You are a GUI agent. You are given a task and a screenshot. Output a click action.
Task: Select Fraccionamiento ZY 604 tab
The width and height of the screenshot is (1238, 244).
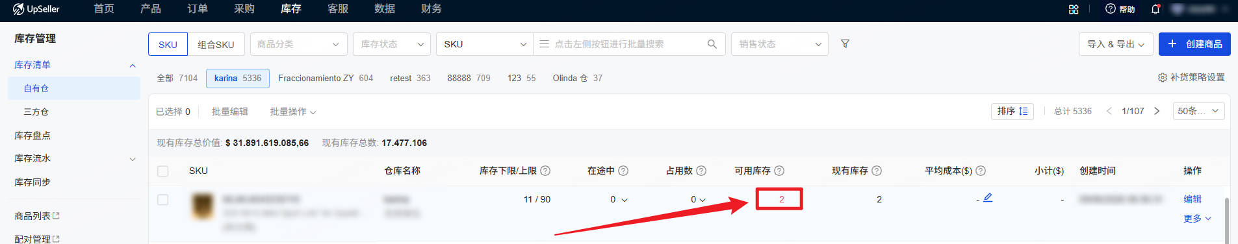coord(326,78)
